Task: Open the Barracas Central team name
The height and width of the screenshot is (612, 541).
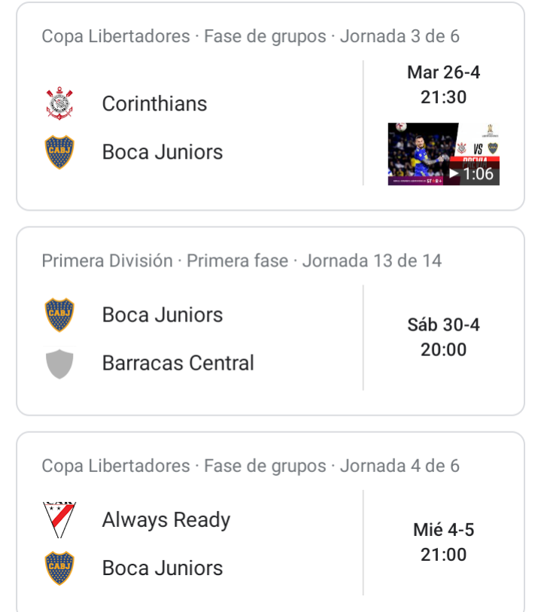Action: pos(178,363)
